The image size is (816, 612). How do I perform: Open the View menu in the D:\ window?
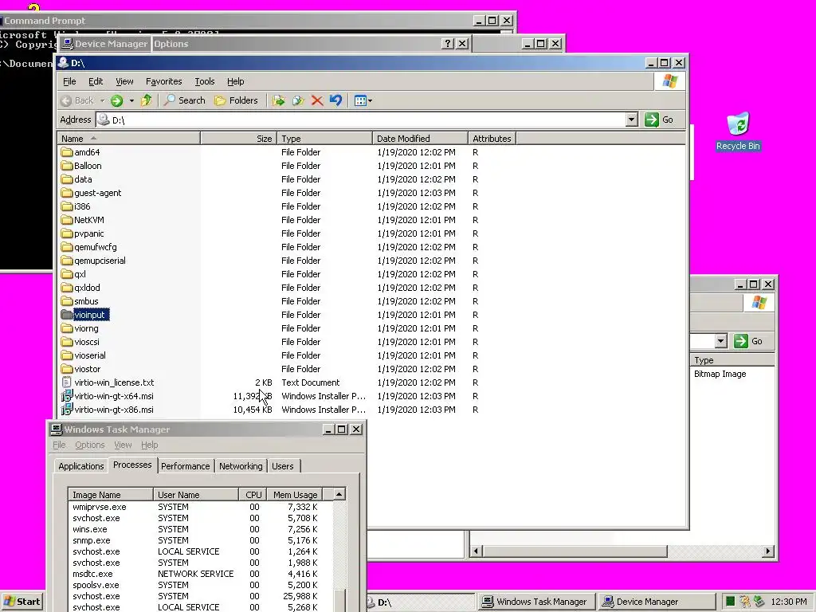(x=124, y=81)
